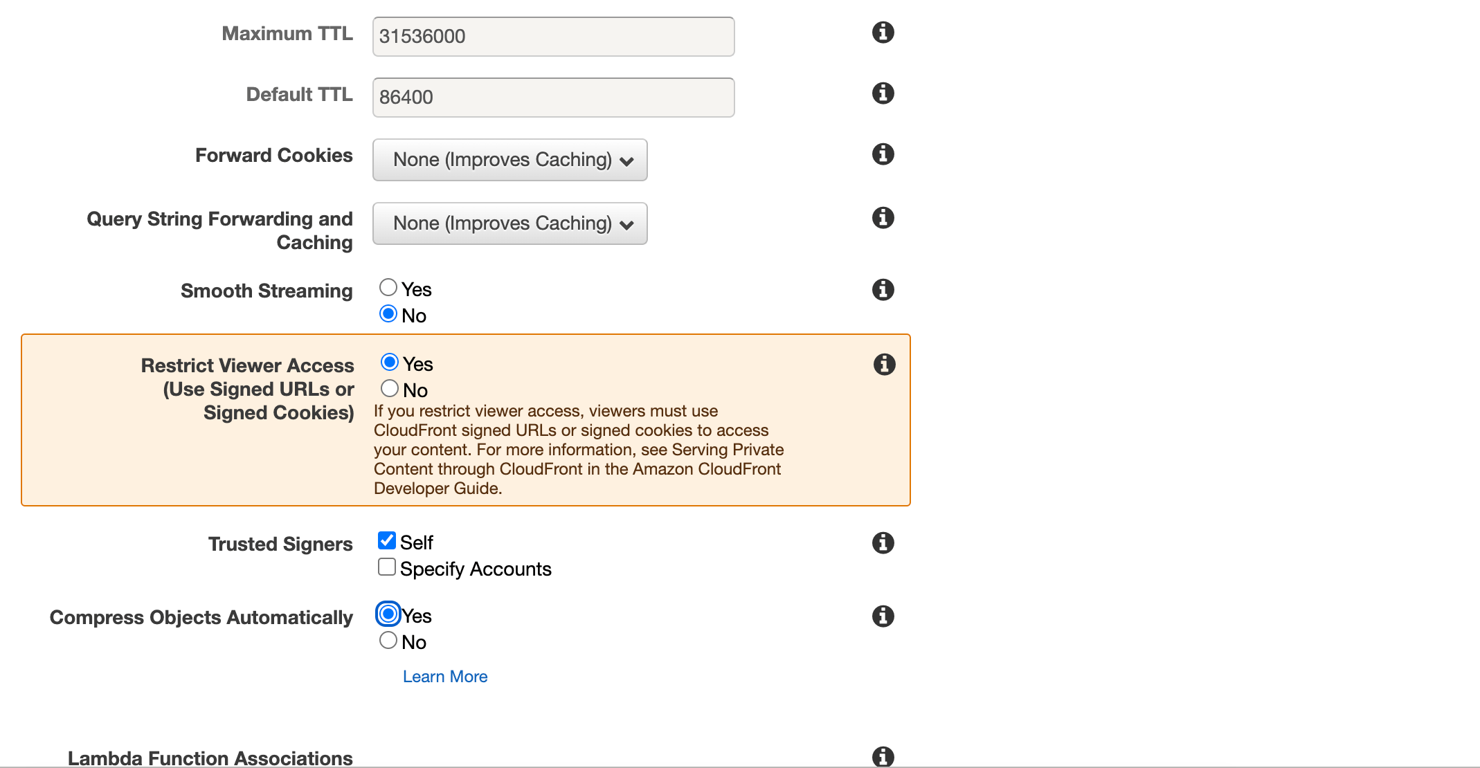
Task: Check the Specify Accounts checkbox
Action: (x=386, y=567)
